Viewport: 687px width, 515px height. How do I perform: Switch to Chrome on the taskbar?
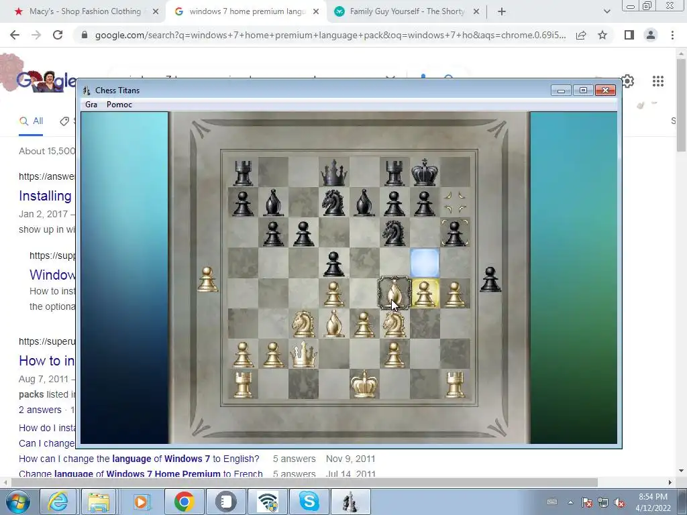coord(184,502)
